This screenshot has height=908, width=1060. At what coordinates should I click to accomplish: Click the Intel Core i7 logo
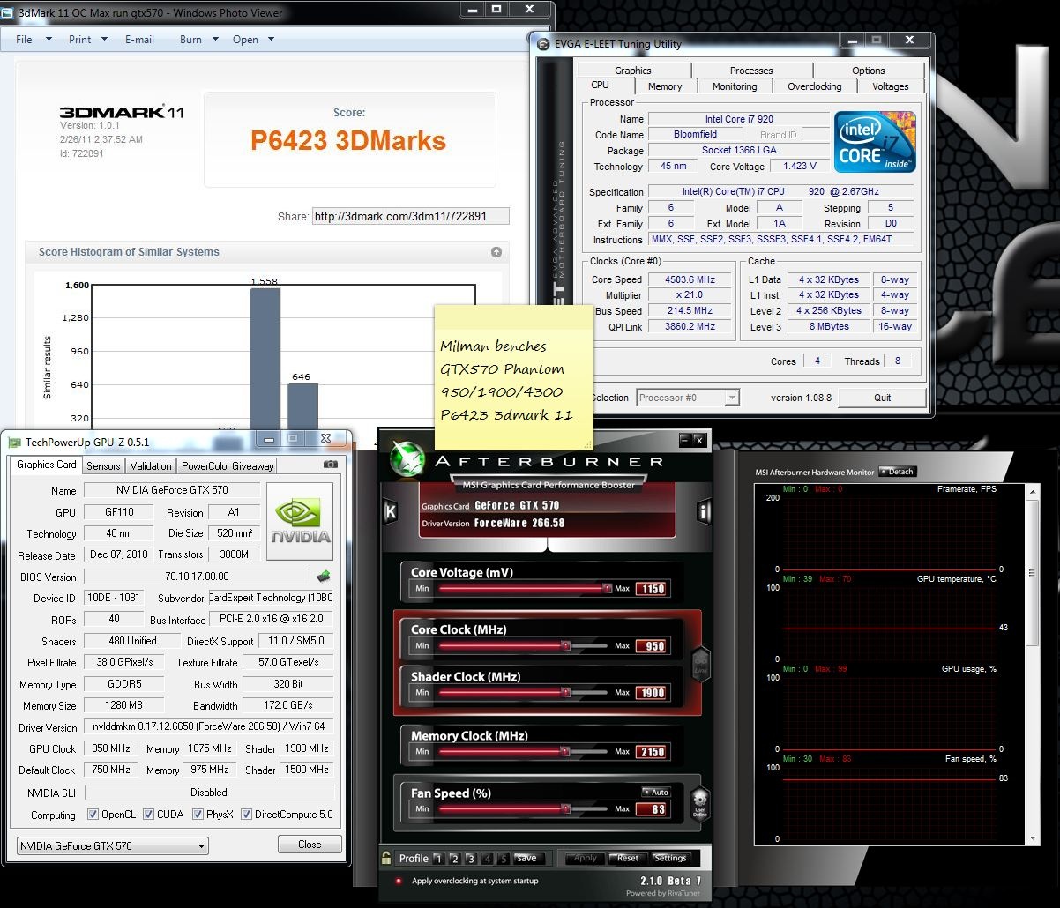pos(876,142)
